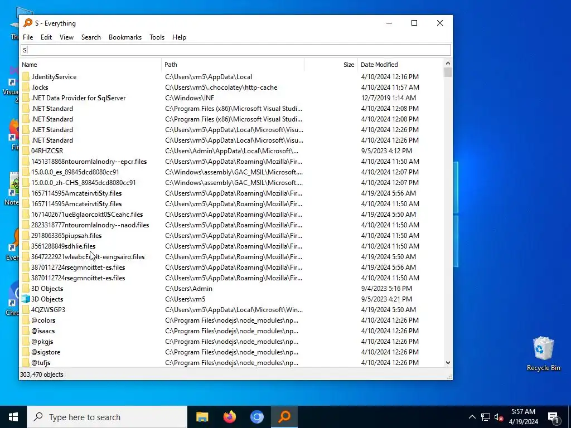Screen dimensions: 571x428
Task: Select the 3D Objects folder icon under C:\Users\Admin
Action: [26, 288]
